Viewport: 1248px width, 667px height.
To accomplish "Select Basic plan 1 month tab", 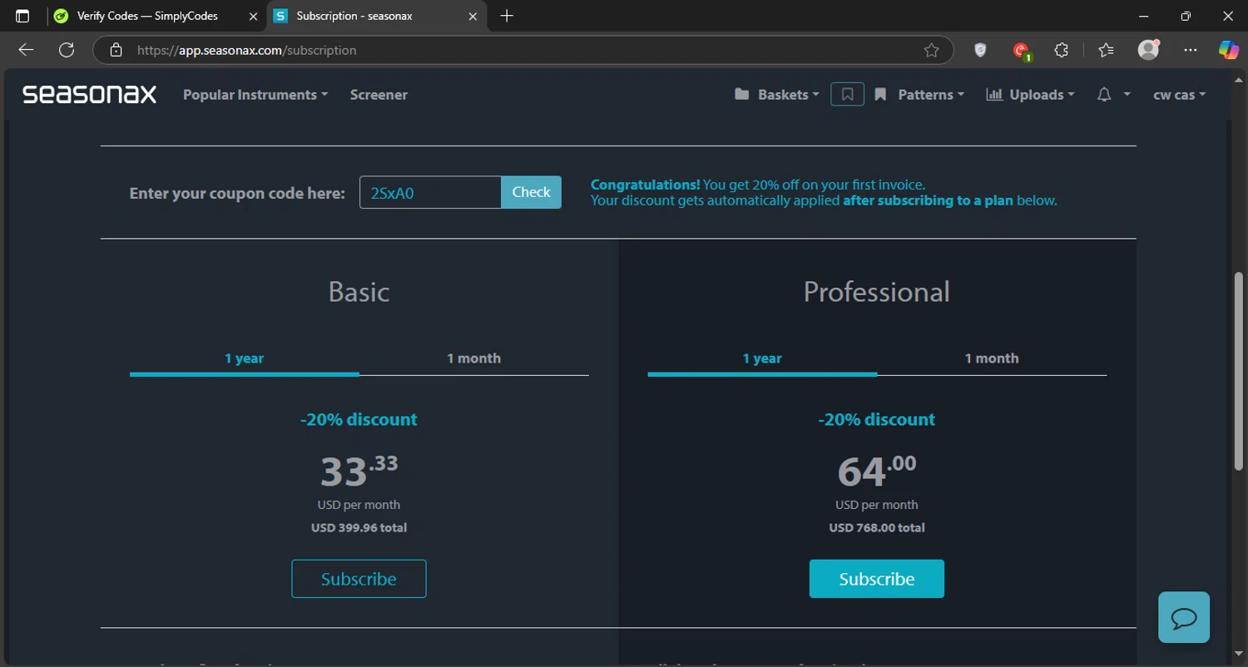I will tap(473, 358).
